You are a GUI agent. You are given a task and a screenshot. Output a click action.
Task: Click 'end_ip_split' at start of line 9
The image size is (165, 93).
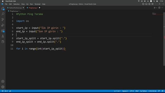[25, 42]
